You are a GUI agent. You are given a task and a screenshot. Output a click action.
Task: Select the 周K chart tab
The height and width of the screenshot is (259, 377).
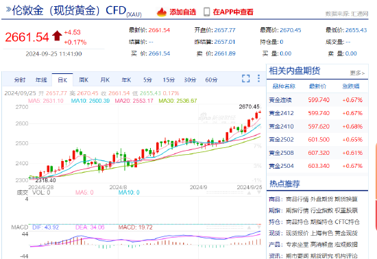click(84, 79)
